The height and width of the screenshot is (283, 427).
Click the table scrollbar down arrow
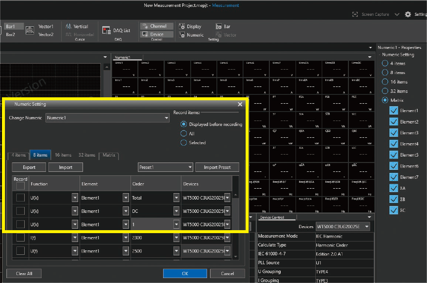click(236, 257)
